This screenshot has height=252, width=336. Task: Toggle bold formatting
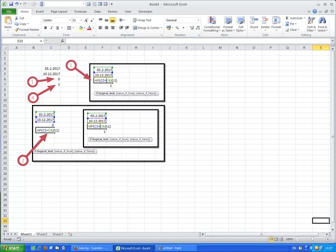[44, 28]
